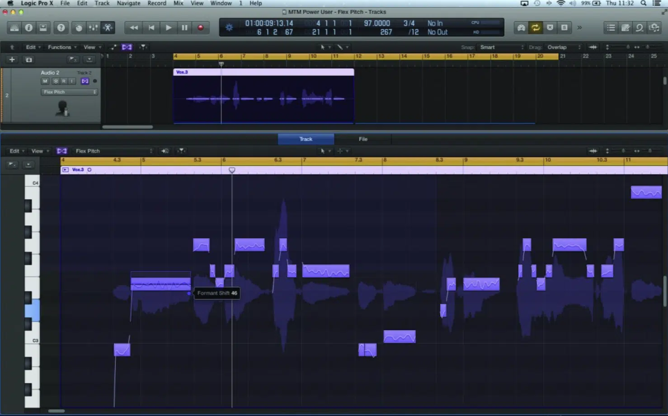This screenshot has height=416, width=668.
Task: Toggle the toolbar display button
Action: [43, 28]
